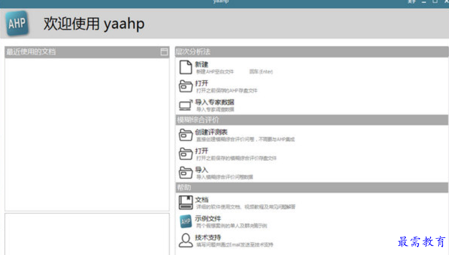Click the window icon in 最近使用的文档 header
The image size is (449, 255).
point(164,52)
